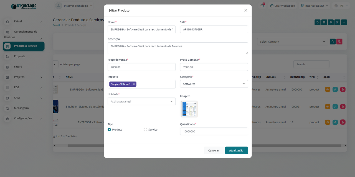Viewport: 355px width, 177px height.
Task: View the 1000021 quantity product row
Action: point(328,107)
